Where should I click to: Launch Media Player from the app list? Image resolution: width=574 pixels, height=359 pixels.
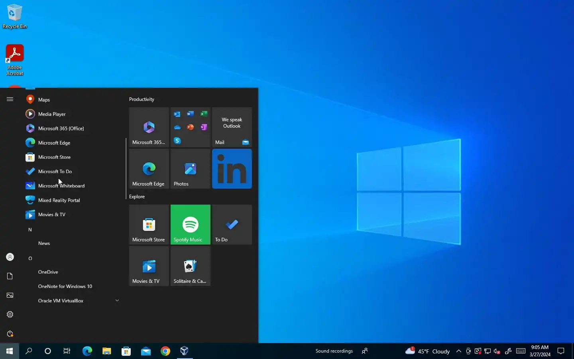click(x=72, y=114)
